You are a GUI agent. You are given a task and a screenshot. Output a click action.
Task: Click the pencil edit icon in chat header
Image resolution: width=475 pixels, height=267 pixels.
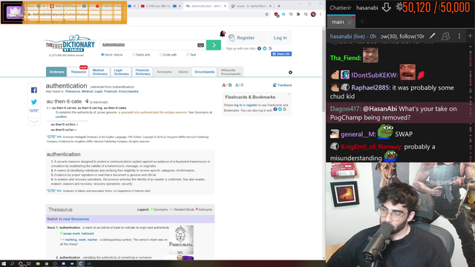click(432, 36)
